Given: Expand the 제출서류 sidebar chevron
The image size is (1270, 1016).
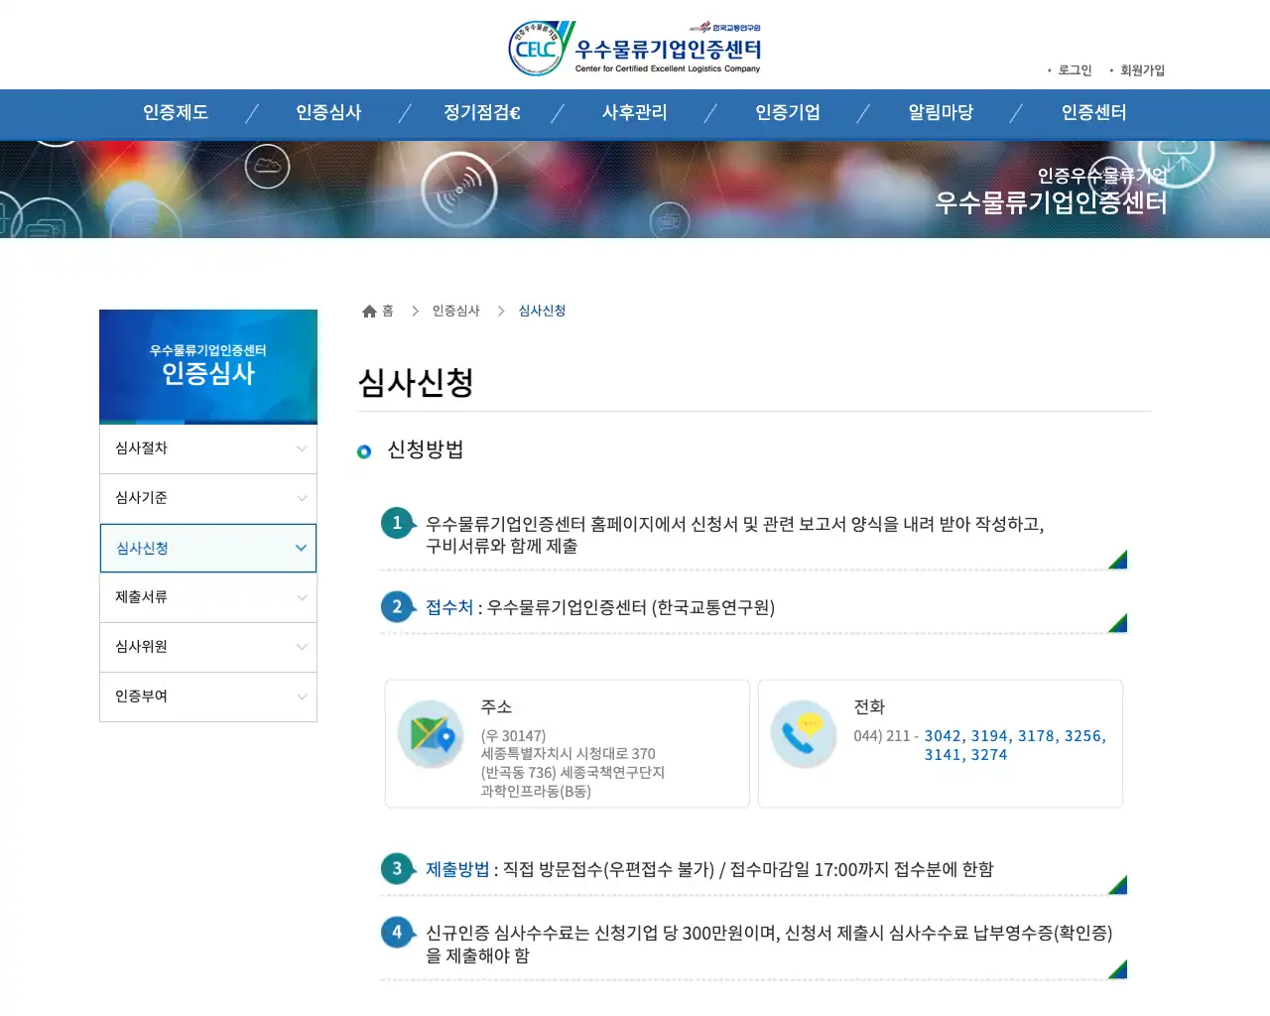Looking at the screenshot, I should point(302,597).
